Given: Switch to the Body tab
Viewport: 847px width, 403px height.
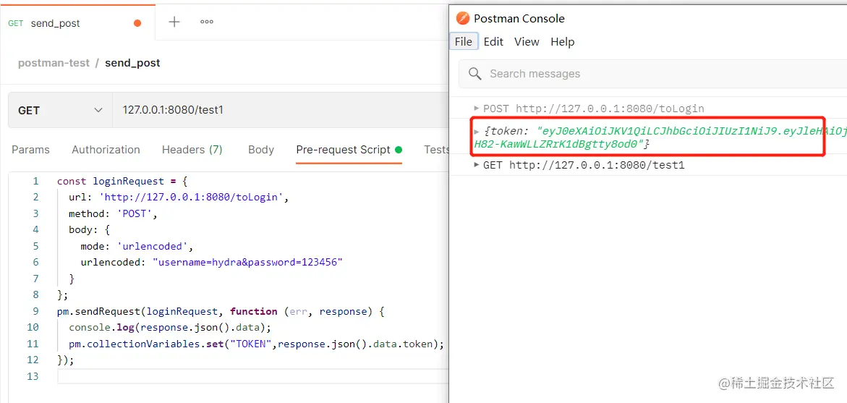Looking at the screenshot, I should (261, 150).
